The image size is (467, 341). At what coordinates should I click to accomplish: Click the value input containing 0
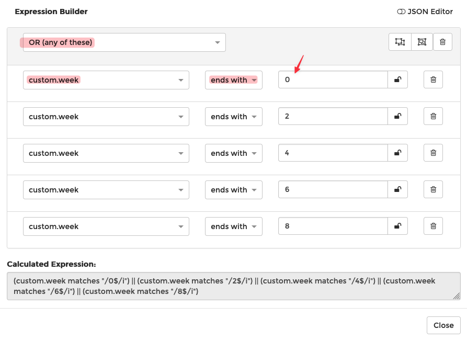pos(333,79)
